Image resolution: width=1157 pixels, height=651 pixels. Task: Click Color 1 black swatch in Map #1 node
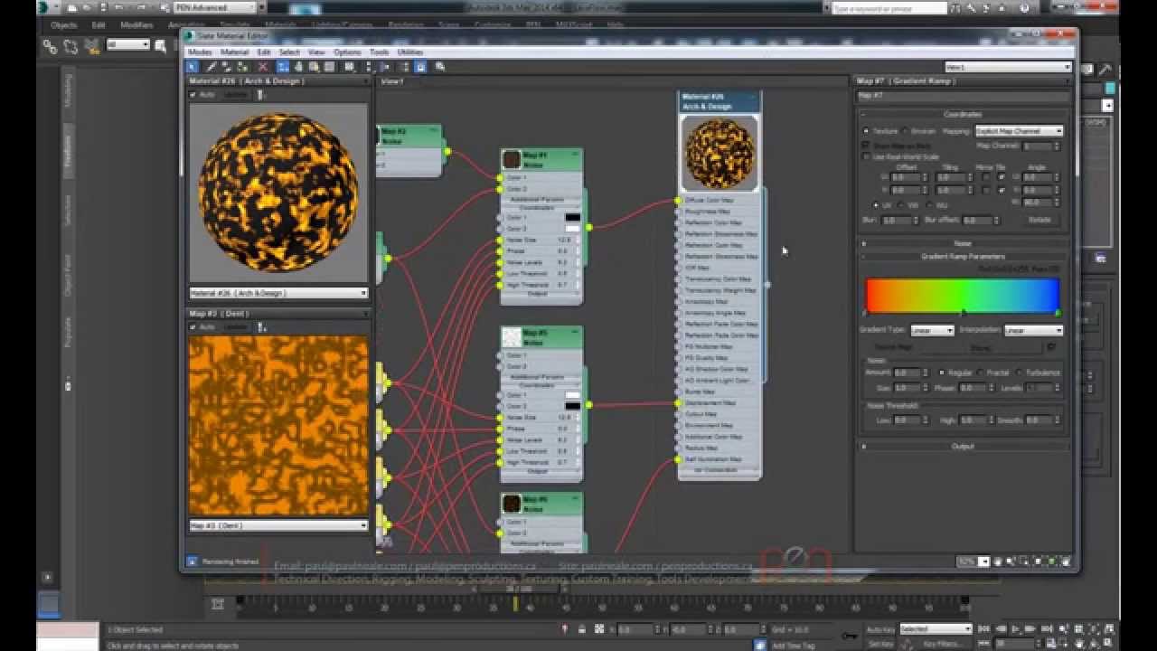572,217
